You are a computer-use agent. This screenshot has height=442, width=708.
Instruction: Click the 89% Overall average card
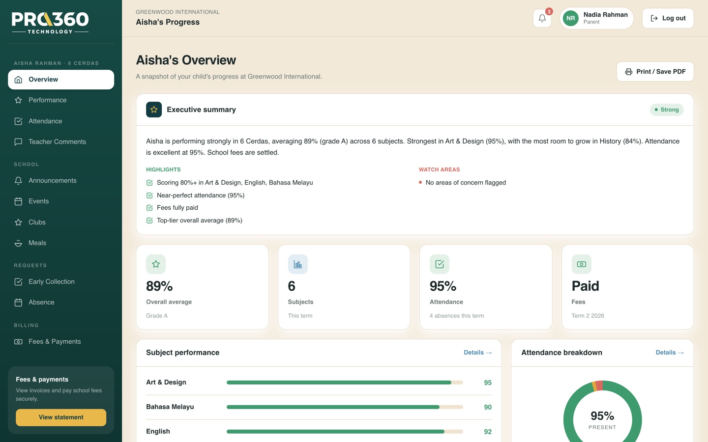pos(202,287)
